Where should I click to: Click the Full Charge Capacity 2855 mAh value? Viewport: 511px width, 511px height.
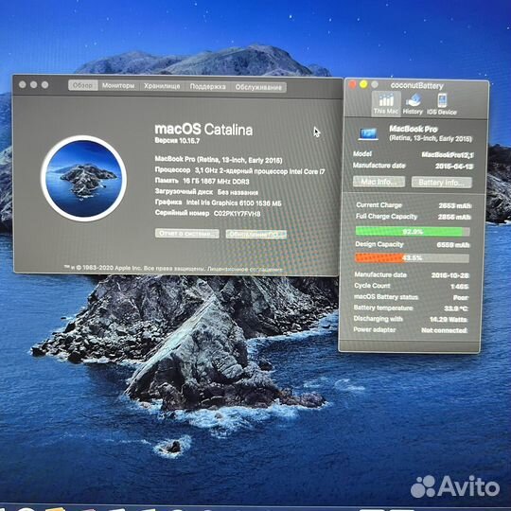[454, 217]
